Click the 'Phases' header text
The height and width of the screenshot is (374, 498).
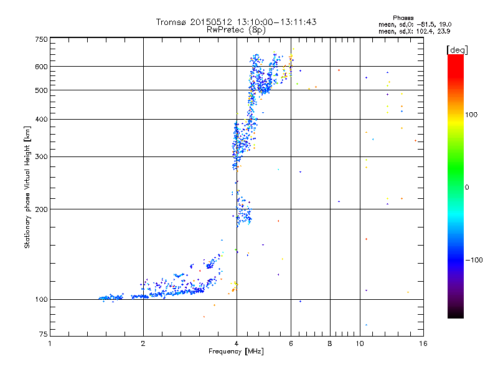403,18
